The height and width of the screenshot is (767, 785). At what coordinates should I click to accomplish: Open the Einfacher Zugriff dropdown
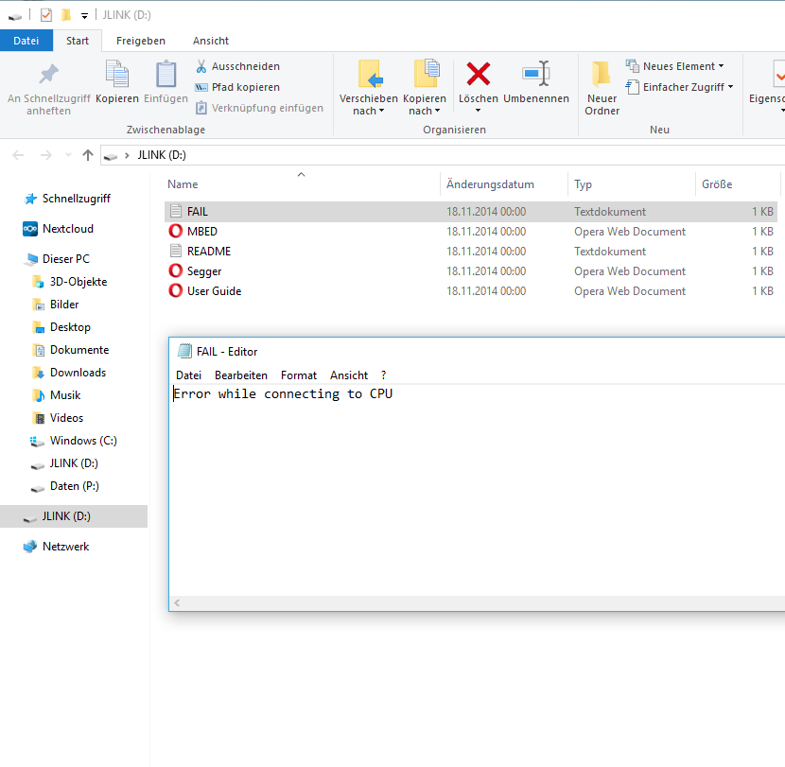coord(679,87)
